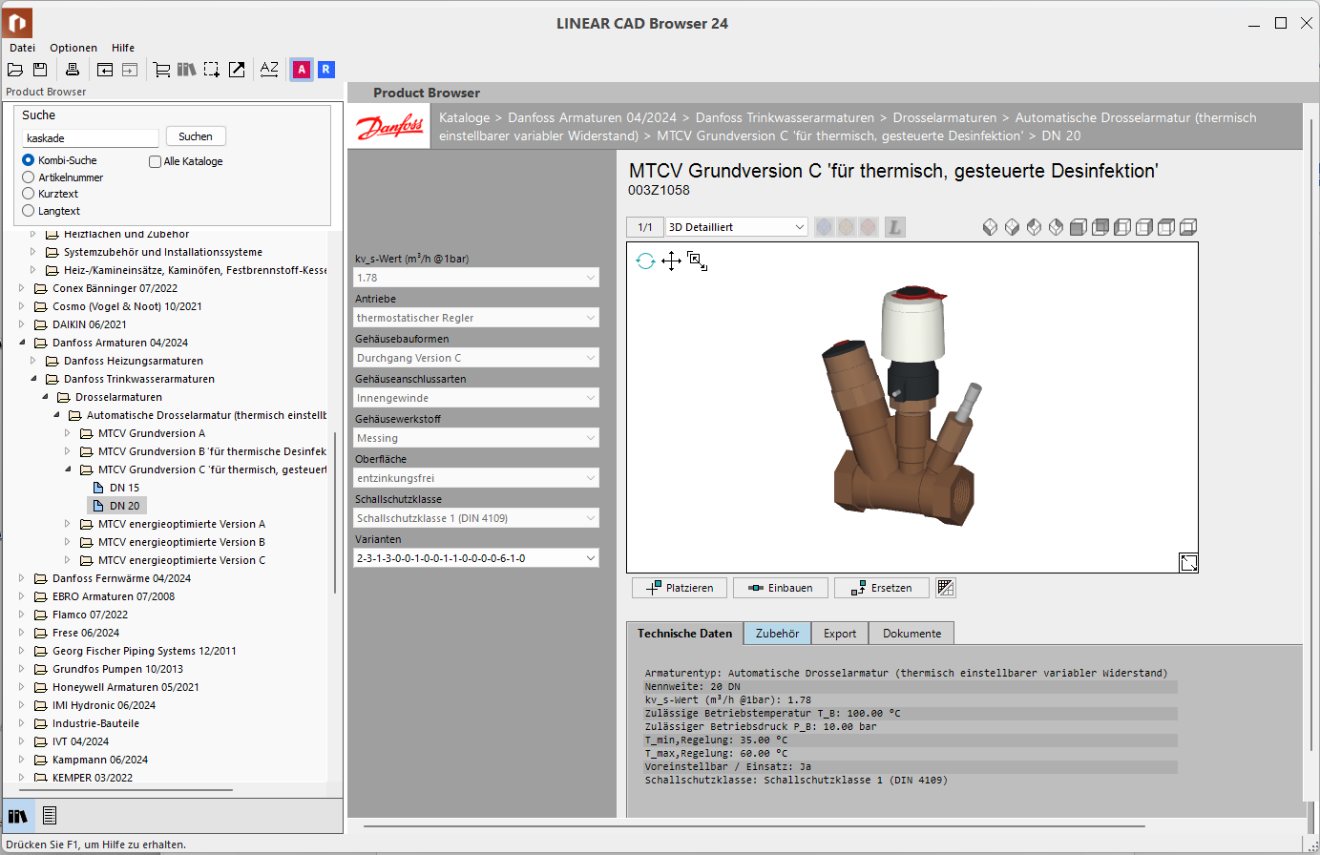Expand the 'MTCV Grundversion A' tree node
Image resolution: width=1320 pixels, height=855 pixels.
67,433
